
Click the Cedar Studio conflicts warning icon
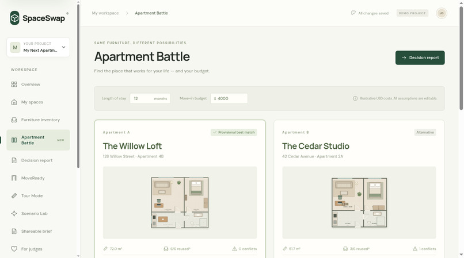pos(415,249)
